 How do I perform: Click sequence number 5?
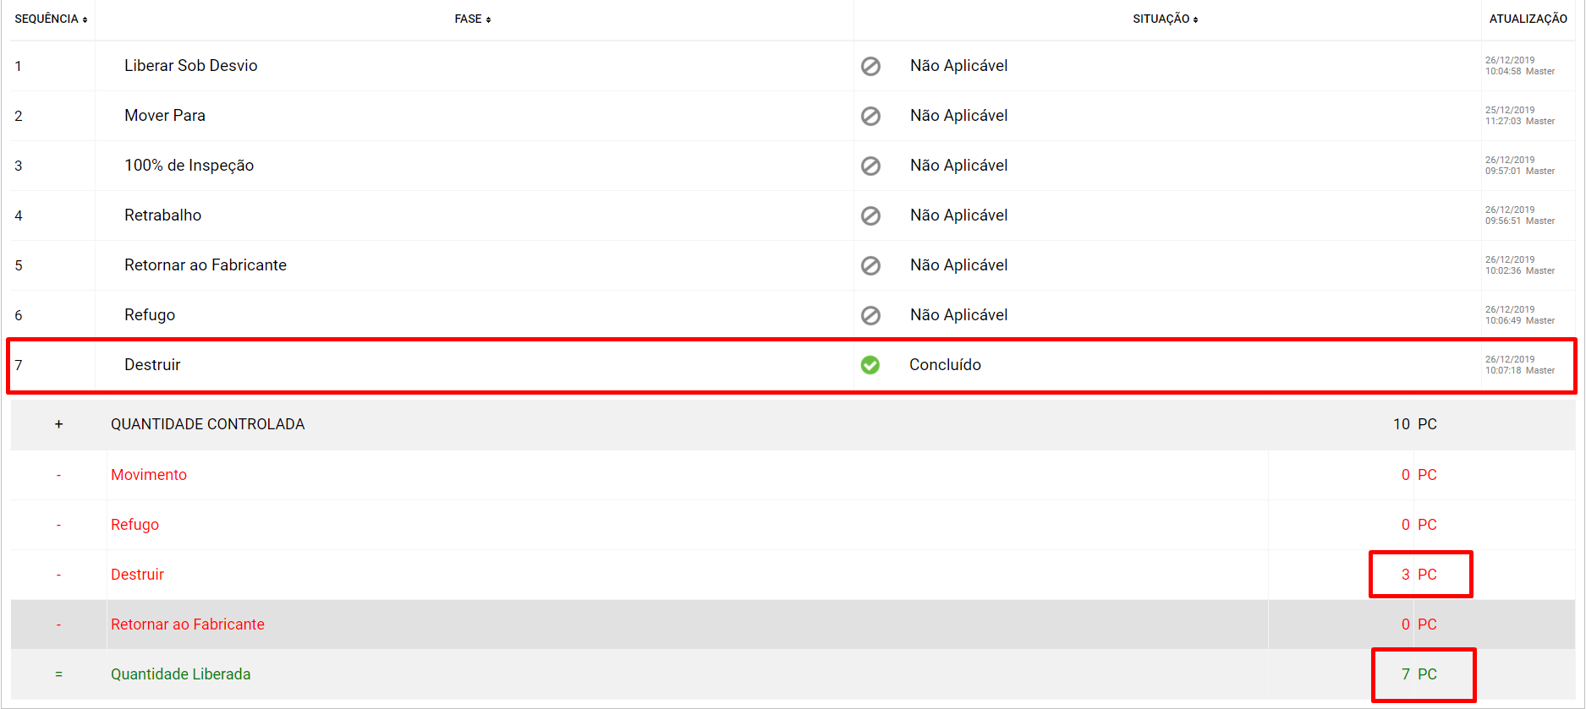[x=18, y=265]
